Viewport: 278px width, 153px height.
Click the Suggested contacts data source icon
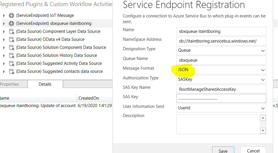11,71
